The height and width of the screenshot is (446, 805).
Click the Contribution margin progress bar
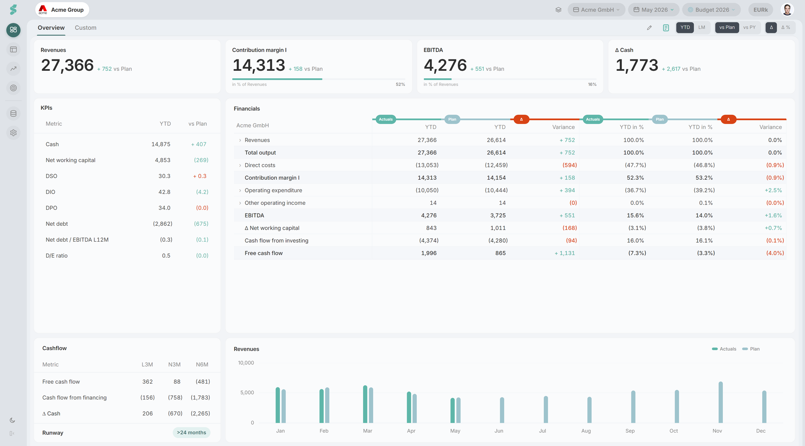point(319,79)
